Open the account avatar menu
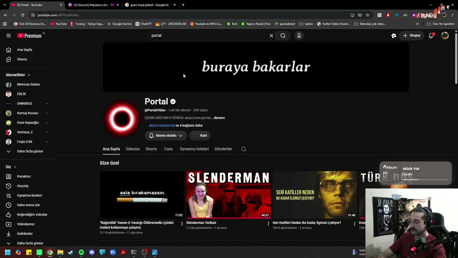Screen dimensions: 458x258 (445, 35)
